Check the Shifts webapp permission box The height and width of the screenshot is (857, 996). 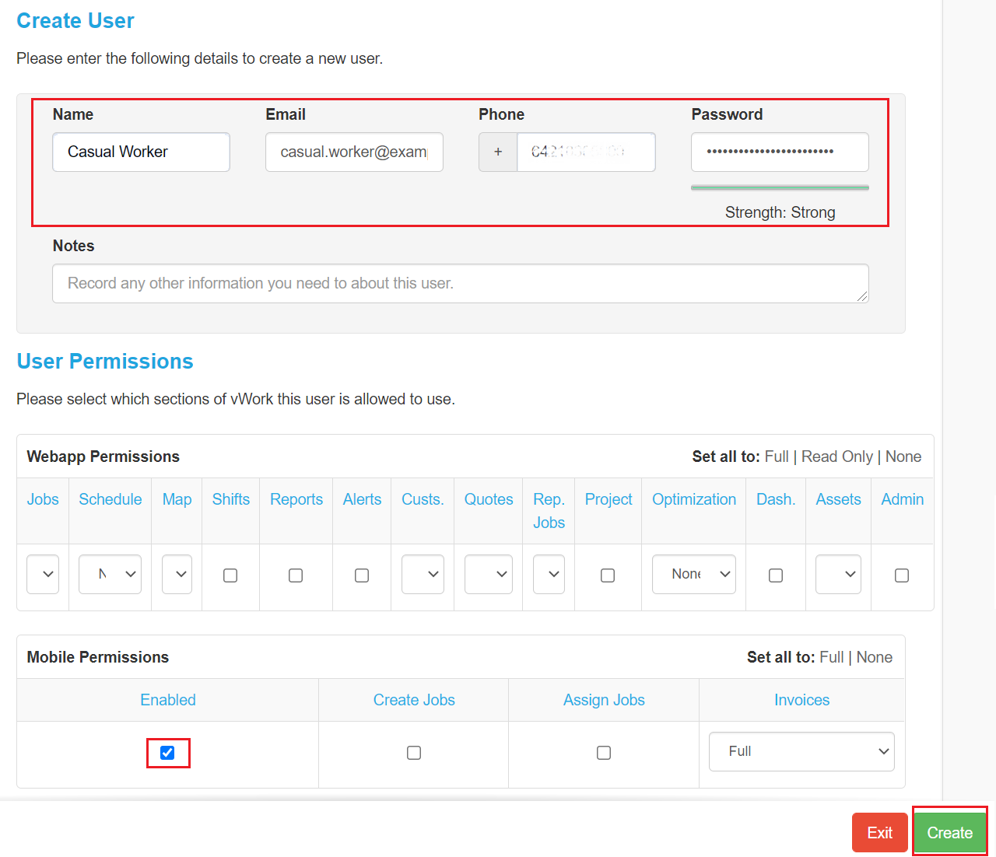click(230, 575)
